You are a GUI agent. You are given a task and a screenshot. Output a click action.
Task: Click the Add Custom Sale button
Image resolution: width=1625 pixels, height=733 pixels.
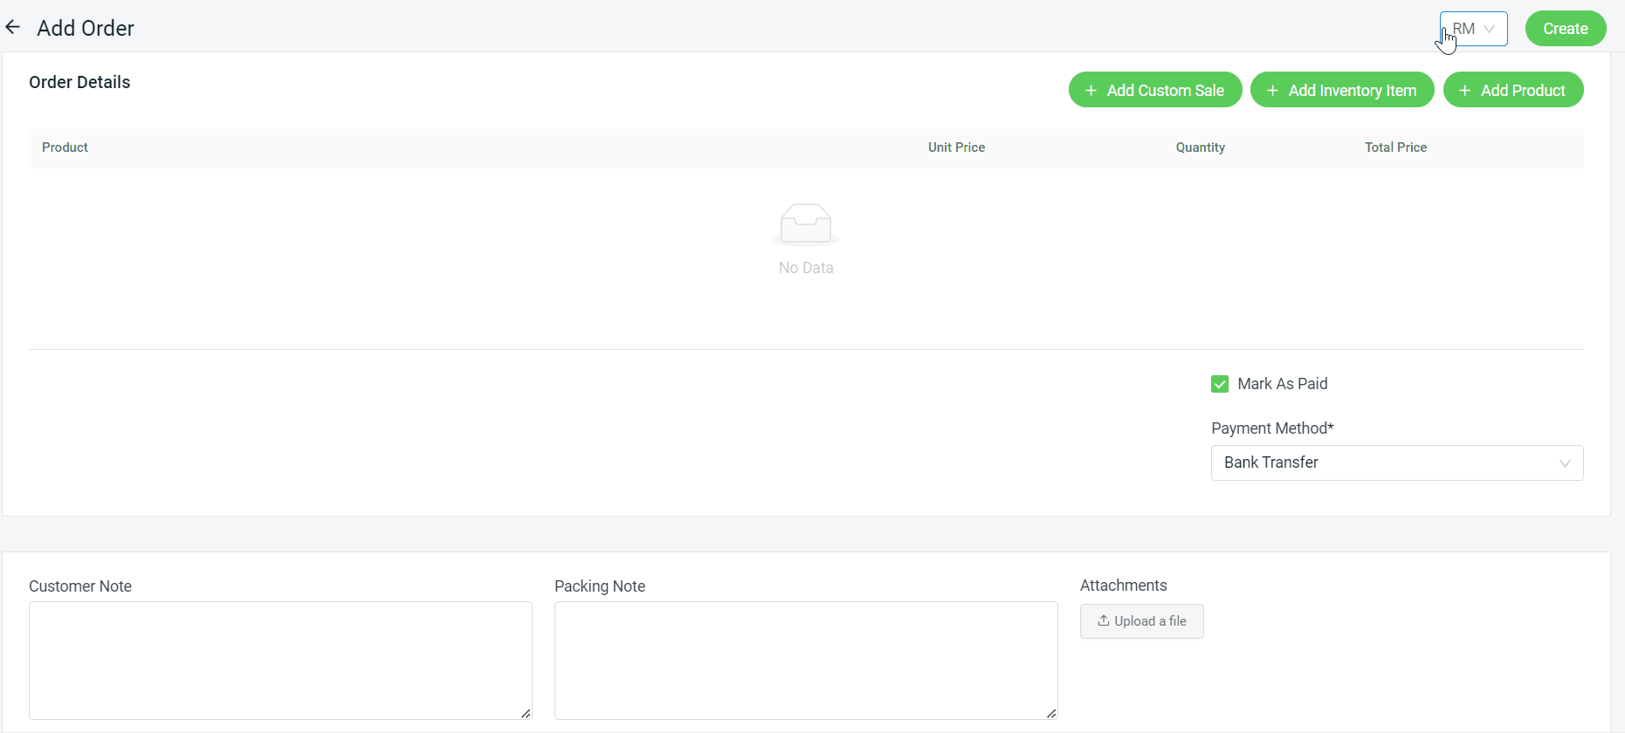pyautogui.click(x=1154, y=91)
